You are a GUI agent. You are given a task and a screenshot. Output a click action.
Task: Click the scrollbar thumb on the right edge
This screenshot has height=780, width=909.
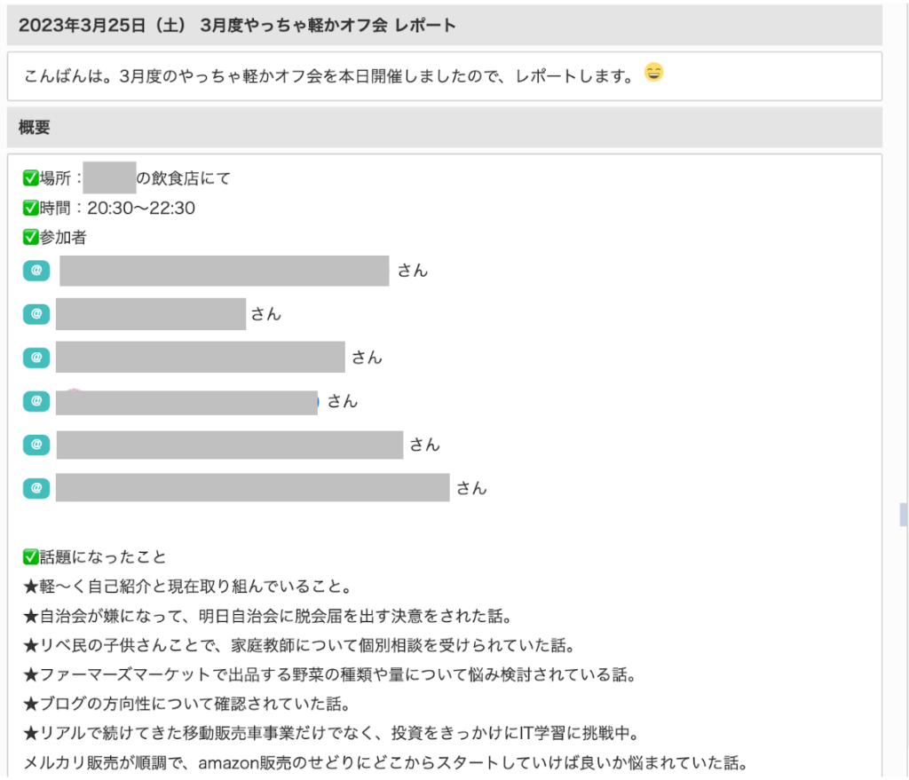[903, 515]
